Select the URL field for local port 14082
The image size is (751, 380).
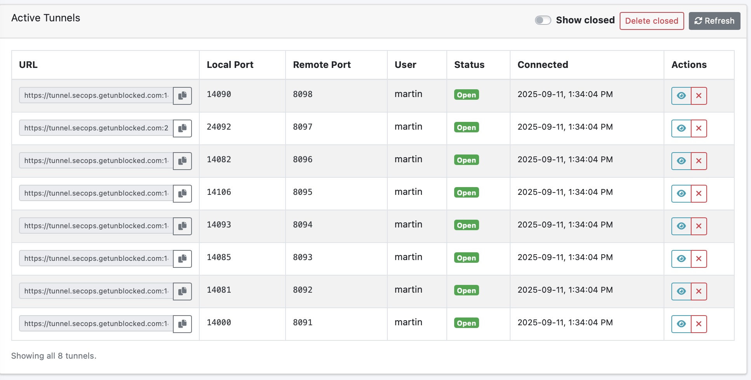tap(96, 161)
